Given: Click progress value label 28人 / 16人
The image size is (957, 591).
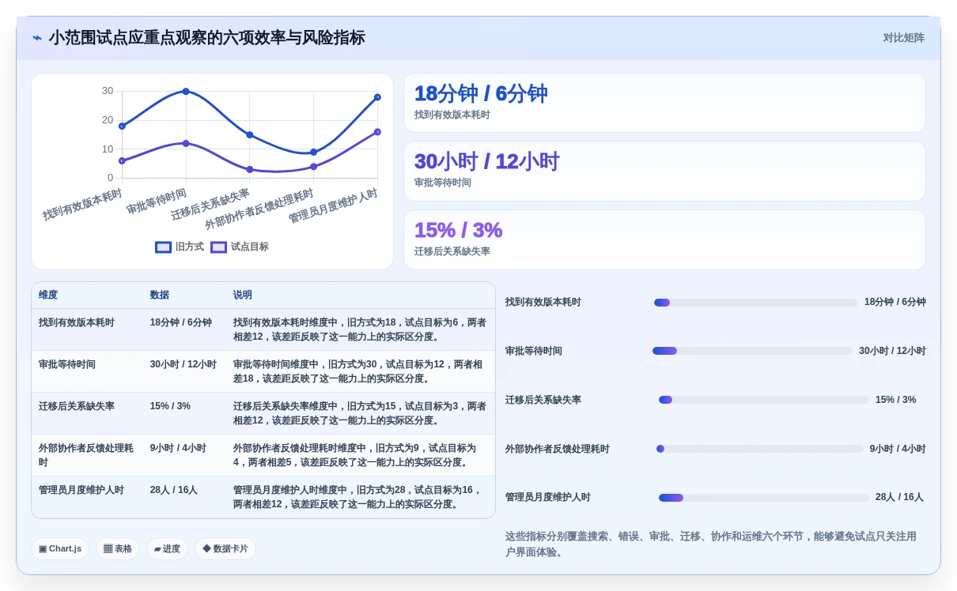Looking at the screenshot, I should [899, 498].
